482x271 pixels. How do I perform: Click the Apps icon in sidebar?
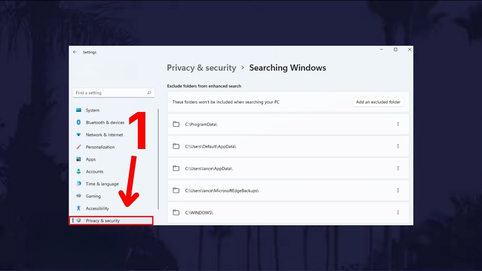pos(79,159)
